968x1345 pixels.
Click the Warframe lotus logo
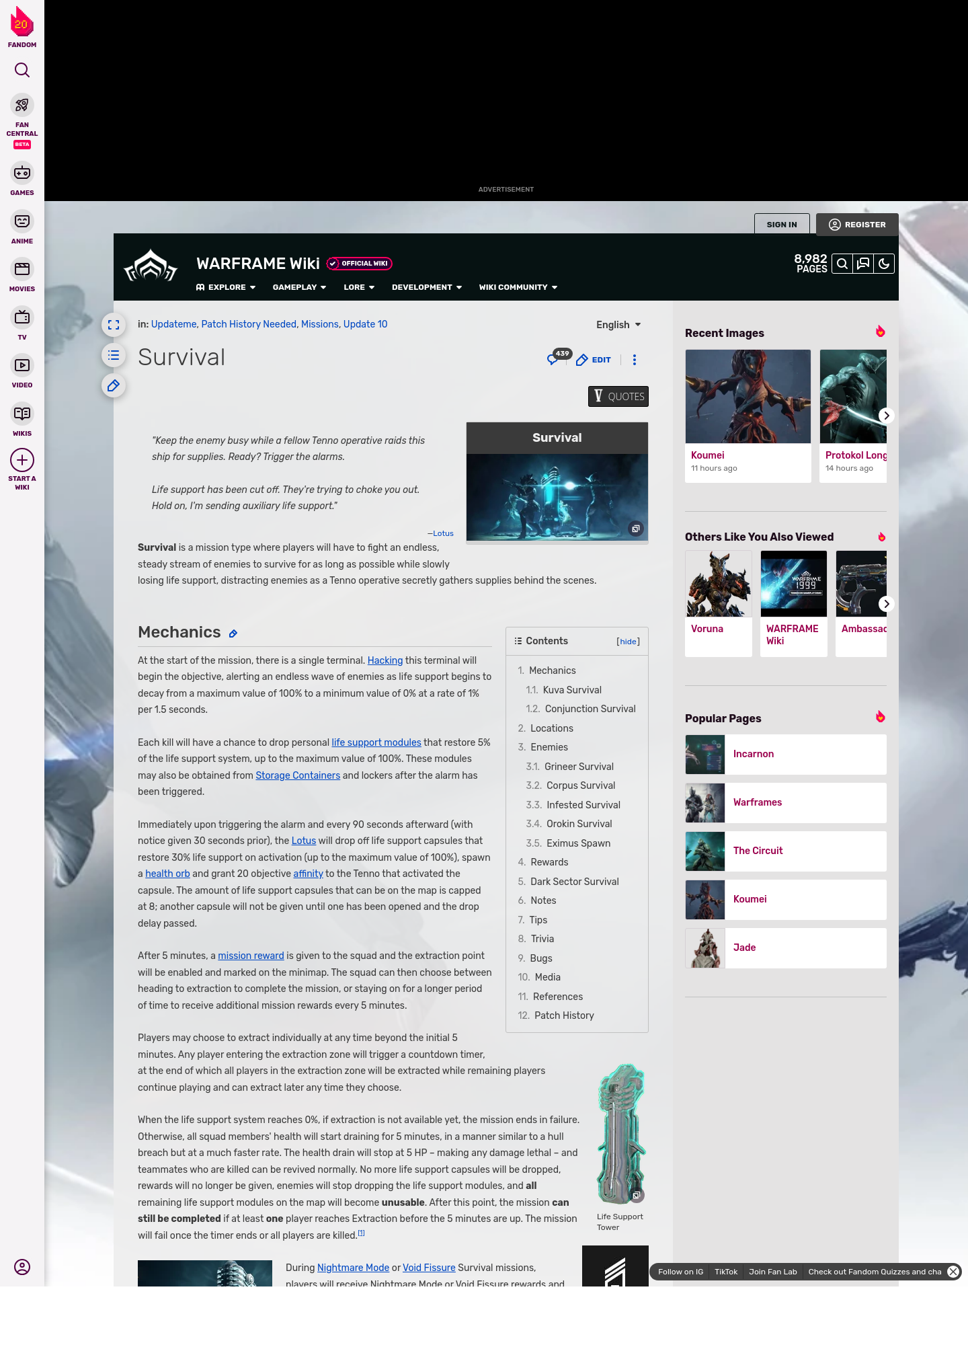tap(151, 266)
